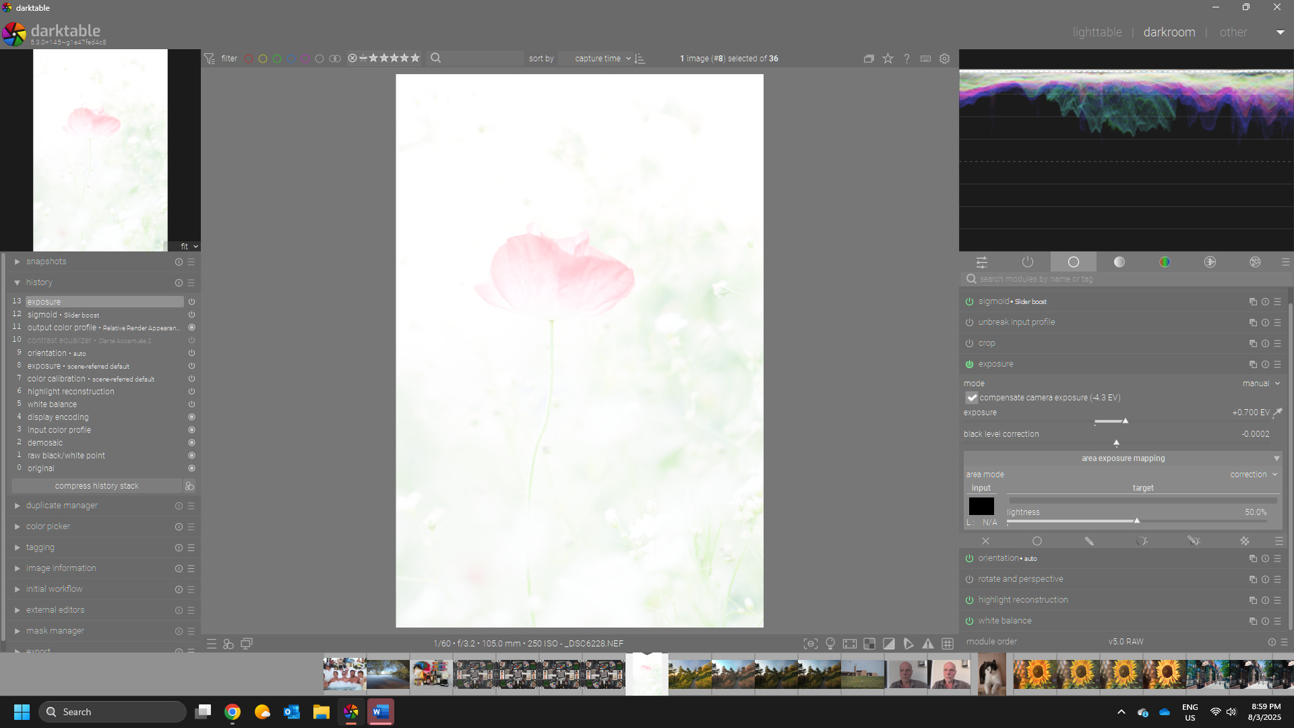The width and height of the screenshot is (1294, 728).
Task: Switch to the lighttable view
Action: (x=1097, y=32)
